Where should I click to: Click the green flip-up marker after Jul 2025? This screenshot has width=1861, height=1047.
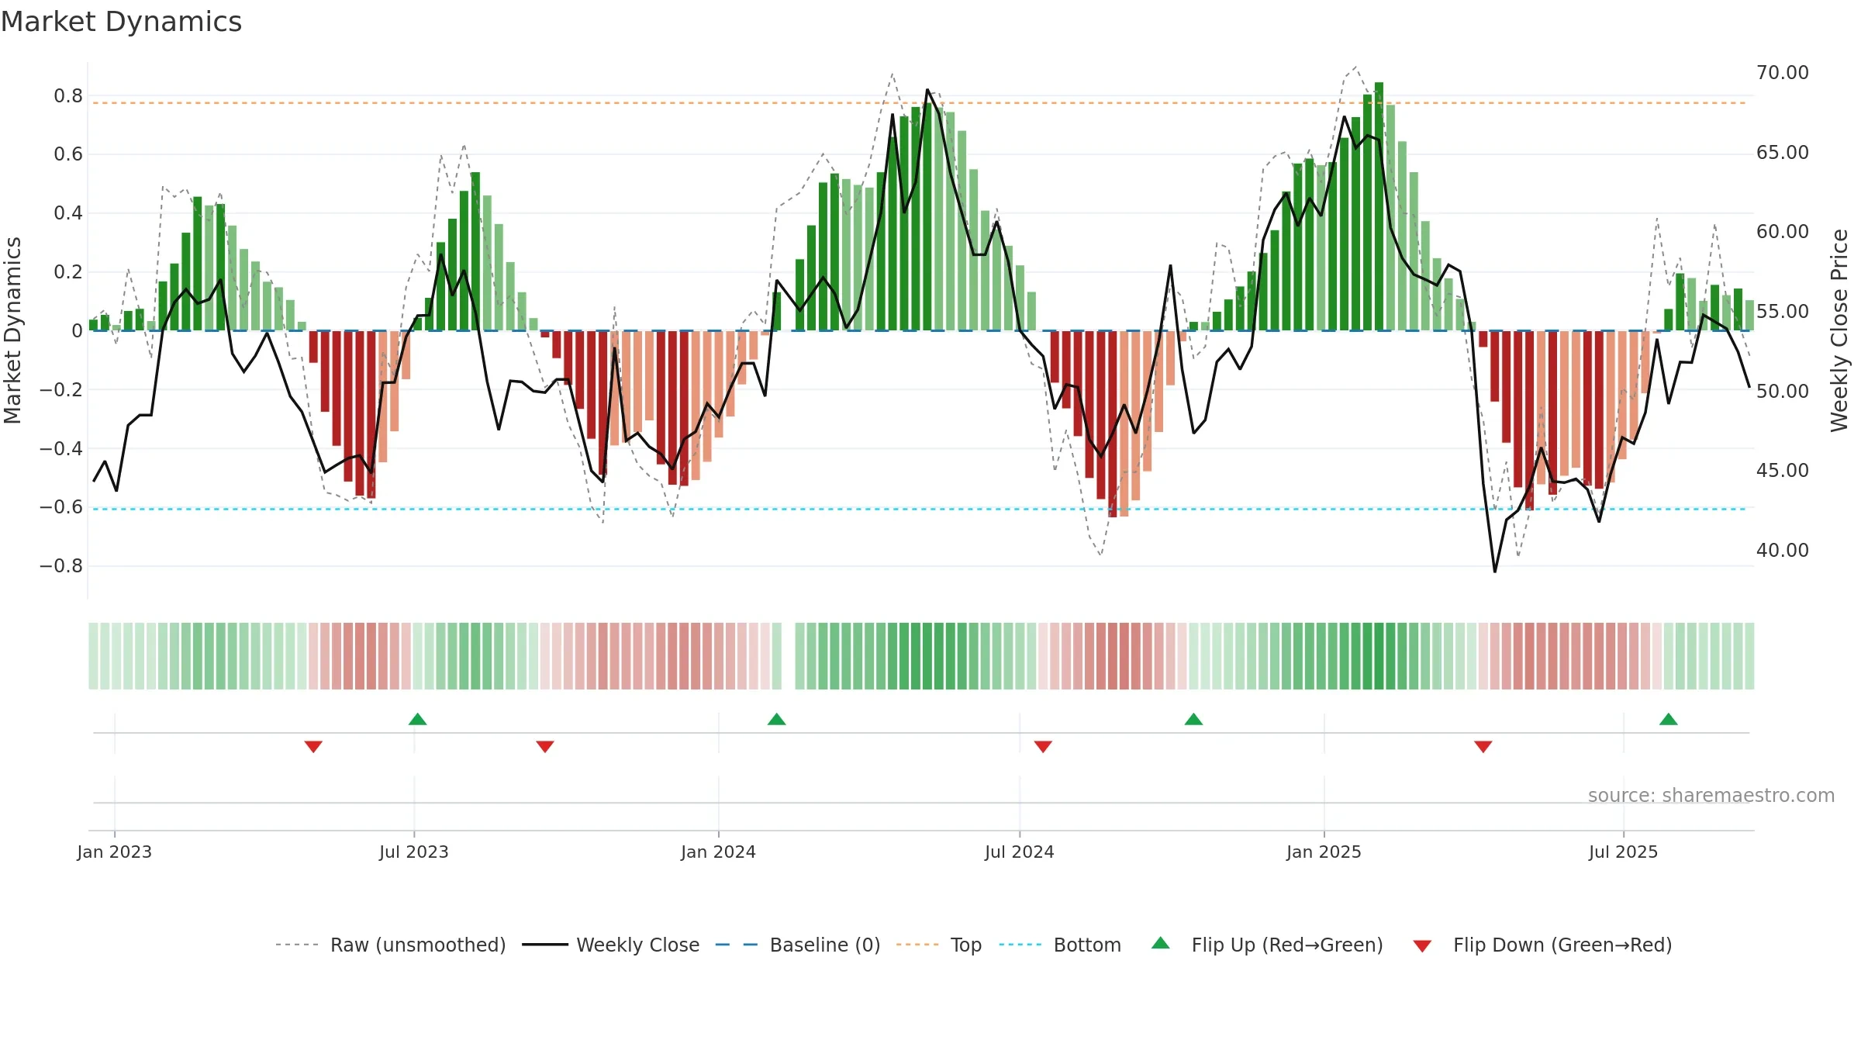pos(1669,719)
